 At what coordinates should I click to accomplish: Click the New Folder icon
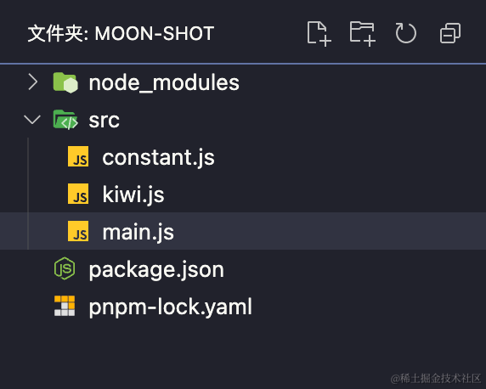point(362,33)
